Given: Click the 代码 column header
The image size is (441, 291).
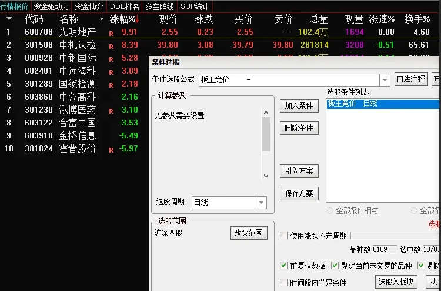Looking at the screenshot, I should [x=34, y=19].
